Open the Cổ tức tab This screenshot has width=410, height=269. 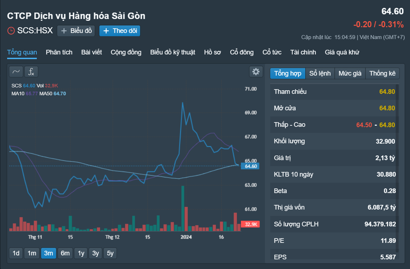(x=272, y=52)
